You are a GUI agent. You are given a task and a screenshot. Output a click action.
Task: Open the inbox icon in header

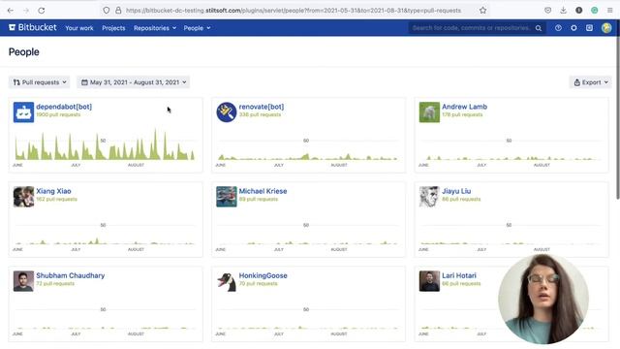point(589,28)
